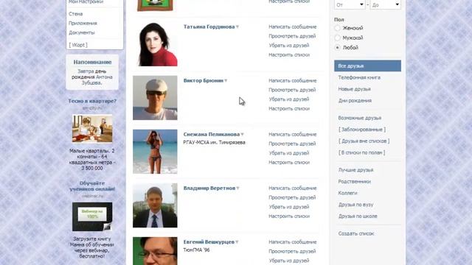View friends of Снежана Пеликанова
Viewport: 472px width, 265px height.
click(292, 144)
